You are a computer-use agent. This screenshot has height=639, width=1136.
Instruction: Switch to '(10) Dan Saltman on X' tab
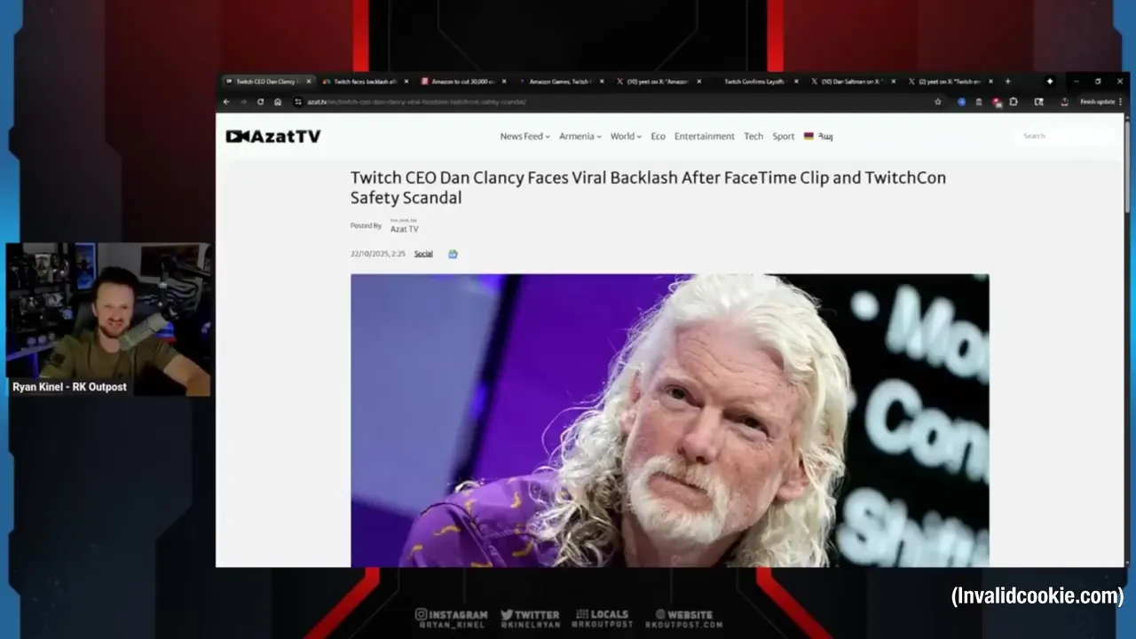click(852, 82)
